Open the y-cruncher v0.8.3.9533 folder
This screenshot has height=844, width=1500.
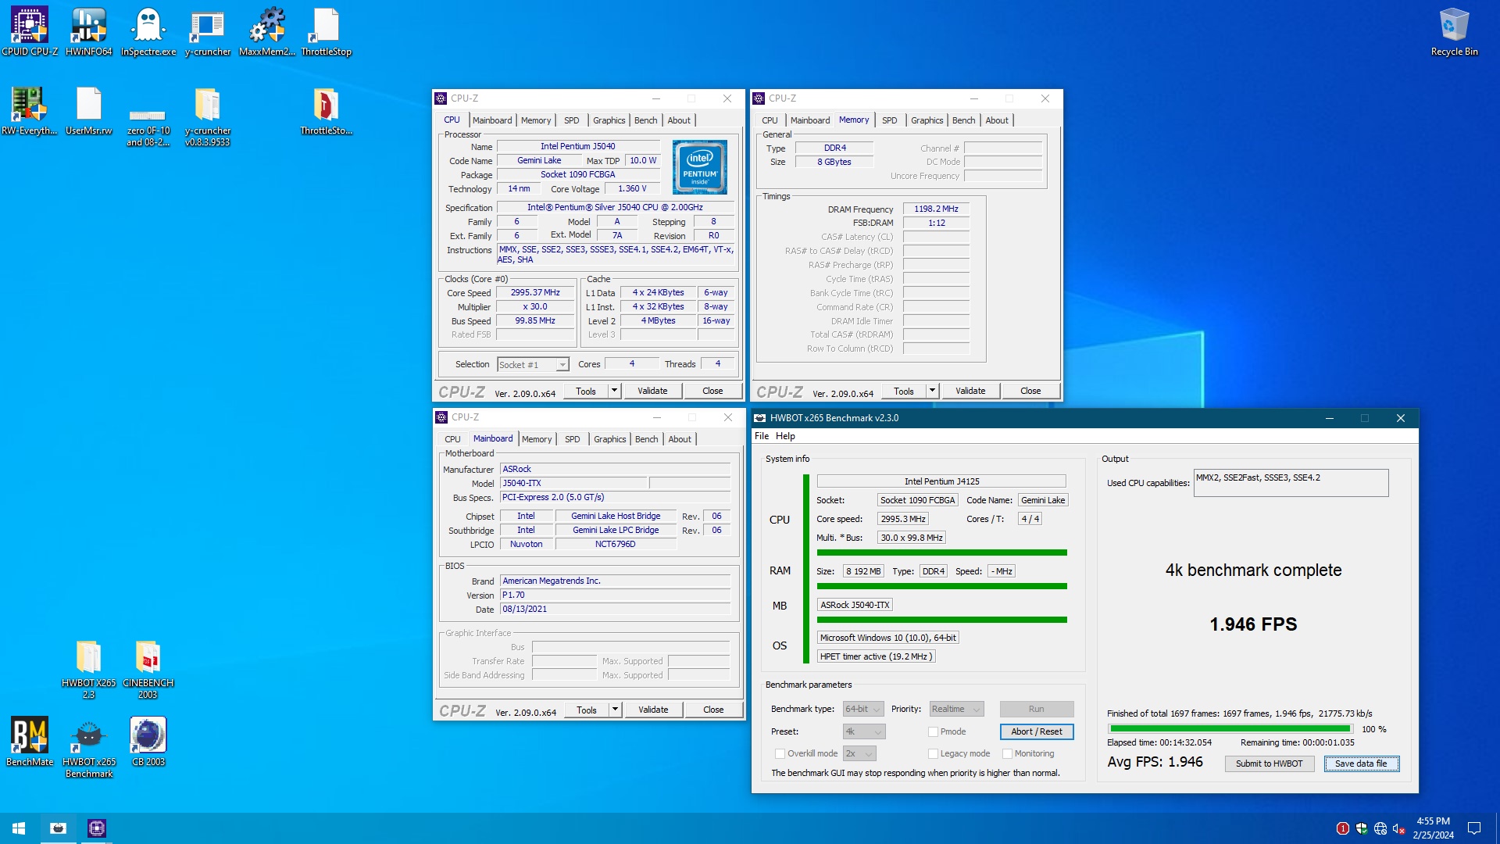click(208, 116)
